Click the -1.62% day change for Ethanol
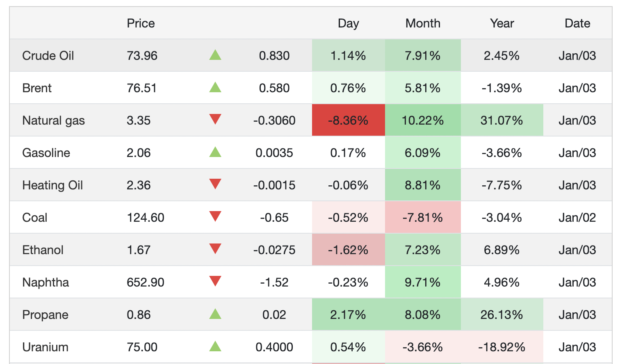620x364 pixels. point(349,250)
